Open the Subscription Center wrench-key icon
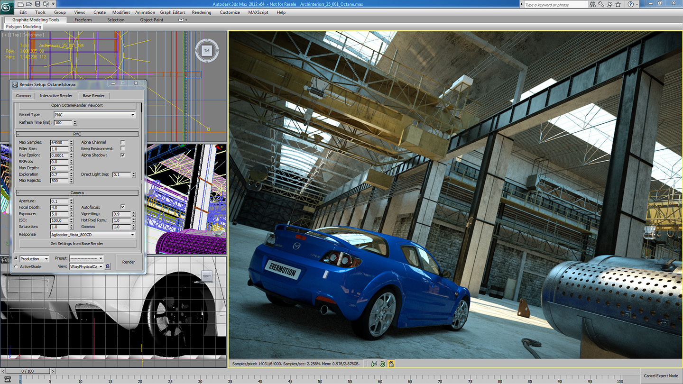 601,4
